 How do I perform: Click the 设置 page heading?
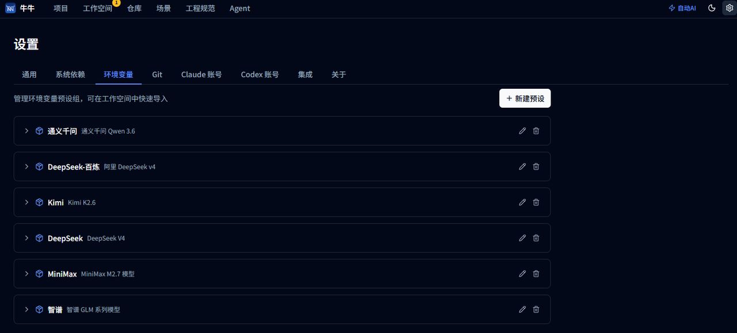coord(26,44)
